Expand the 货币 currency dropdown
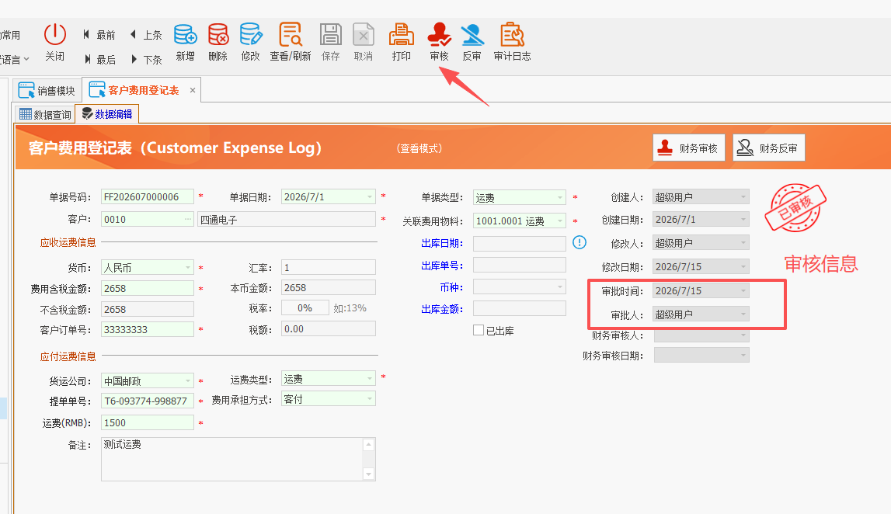This screenshot has height=514, width=891. tap(187, 268)
